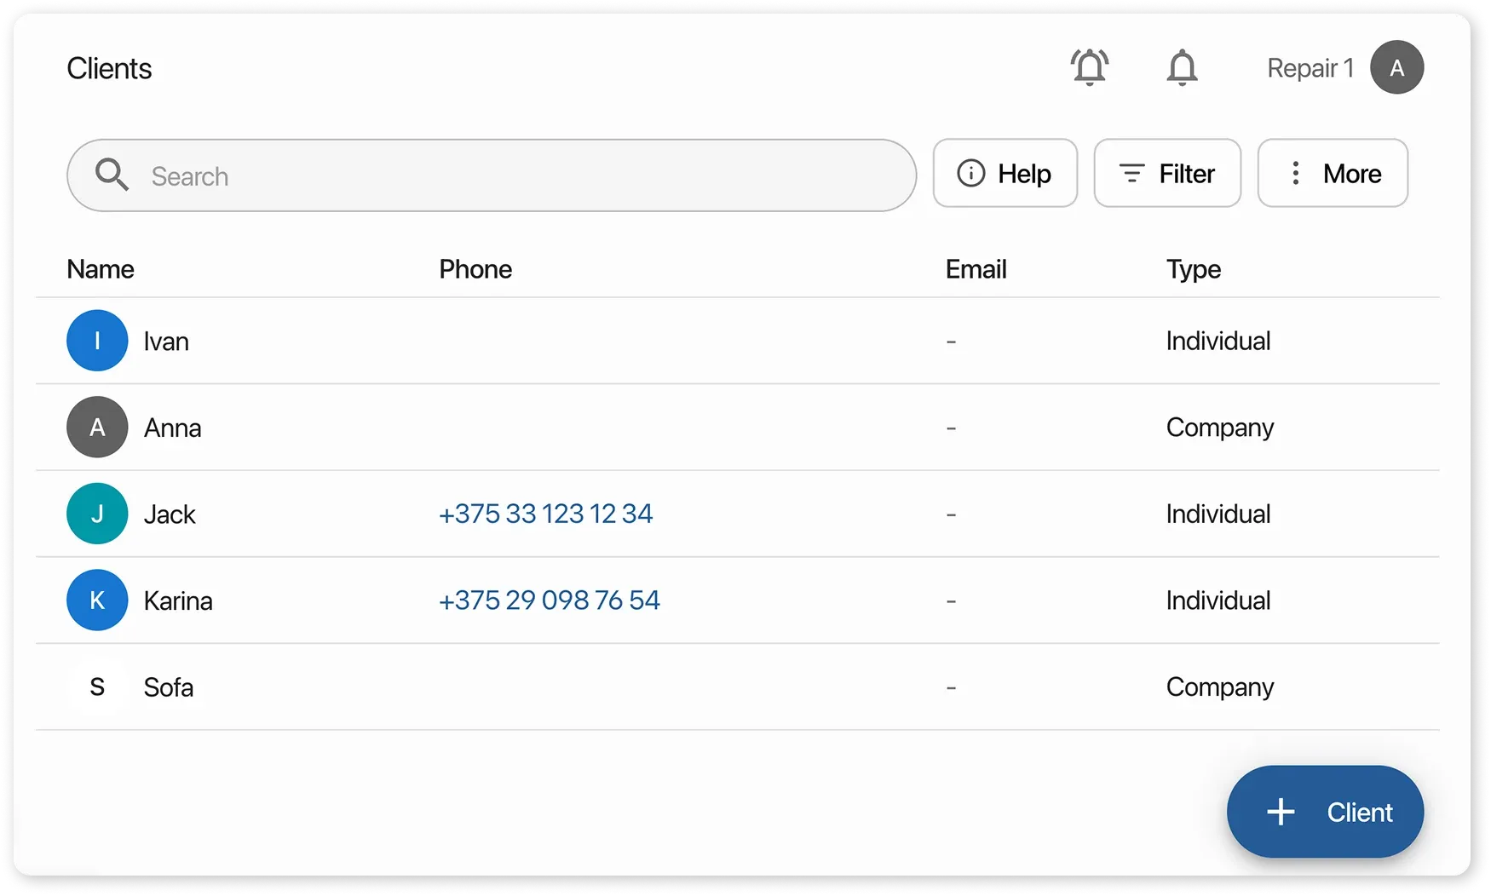This screenshot has width=1491, height=896.
Task: Click Anna's gray avatar circle
Action: tap(97, 427)
